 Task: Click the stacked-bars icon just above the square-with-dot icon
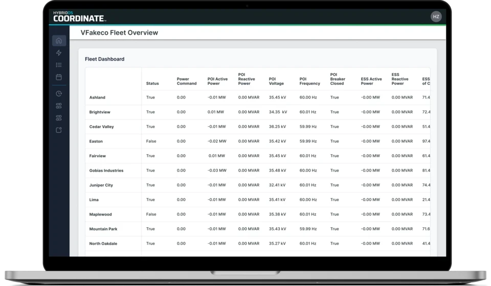coord(59,118)
